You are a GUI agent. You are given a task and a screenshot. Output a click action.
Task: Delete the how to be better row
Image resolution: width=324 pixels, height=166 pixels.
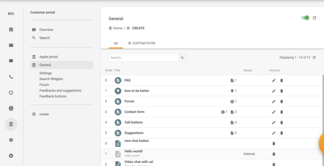tap(281, 91)
